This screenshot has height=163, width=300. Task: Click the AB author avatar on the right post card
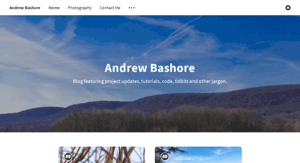pos(165,156)
